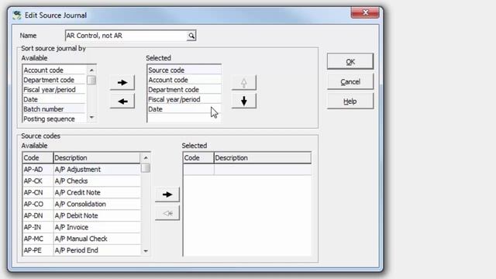Click Code column header in Available source codes
The height and width of the screenshot is (279, 496).
pyautogui.click(x=38, y=158)
